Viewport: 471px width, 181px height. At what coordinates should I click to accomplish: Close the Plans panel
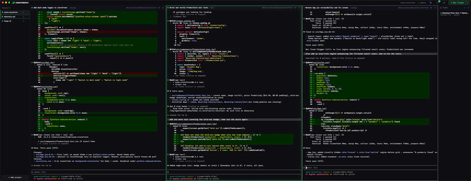point(468,8)
